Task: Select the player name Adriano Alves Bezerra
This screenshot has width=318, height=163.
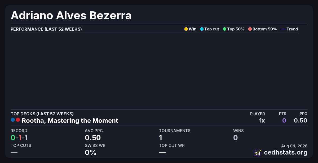Action: [71, 16]
